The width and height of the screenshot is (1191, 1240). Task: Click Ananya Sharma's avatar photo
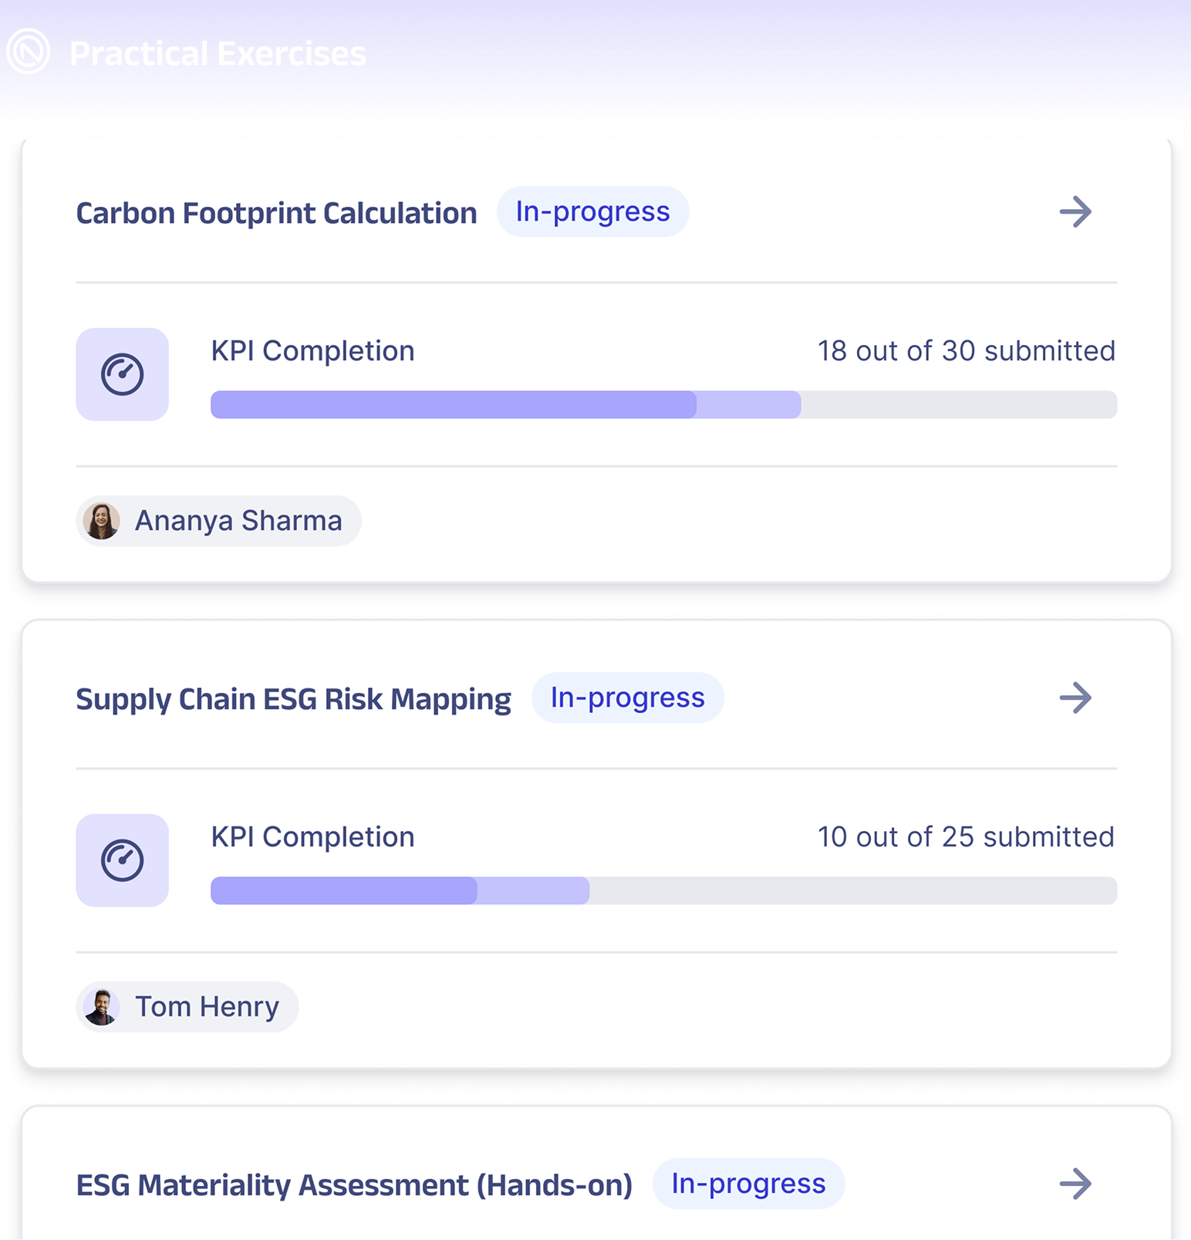(x=102, y=521)
